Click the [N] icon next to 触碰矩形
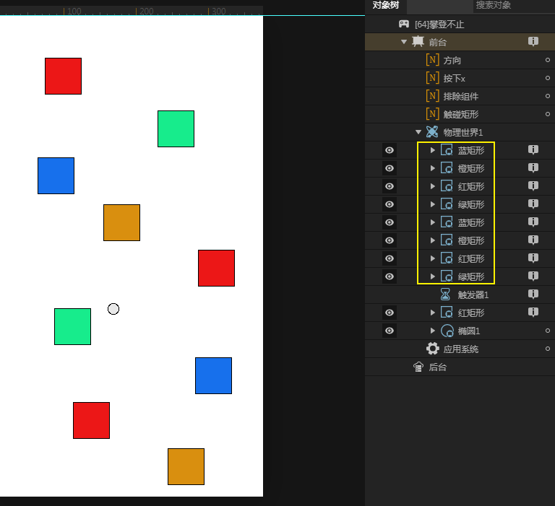Screen dimensions: 555x506 (433, 114)
